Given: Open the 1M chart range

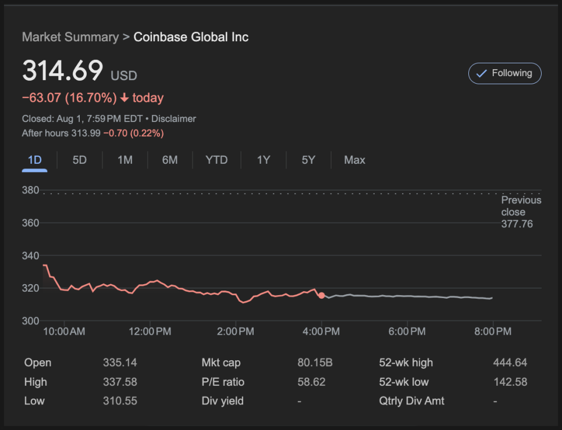Looking at the screenshot, I should point(125,160).
